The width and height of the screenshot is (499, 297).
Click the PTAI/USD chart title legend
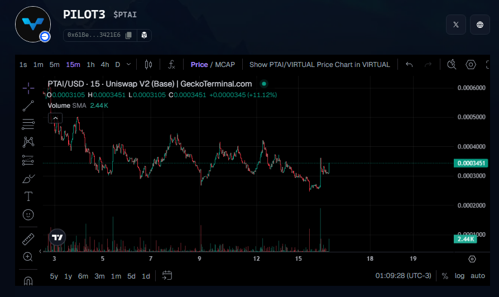(x=150, y=84)
